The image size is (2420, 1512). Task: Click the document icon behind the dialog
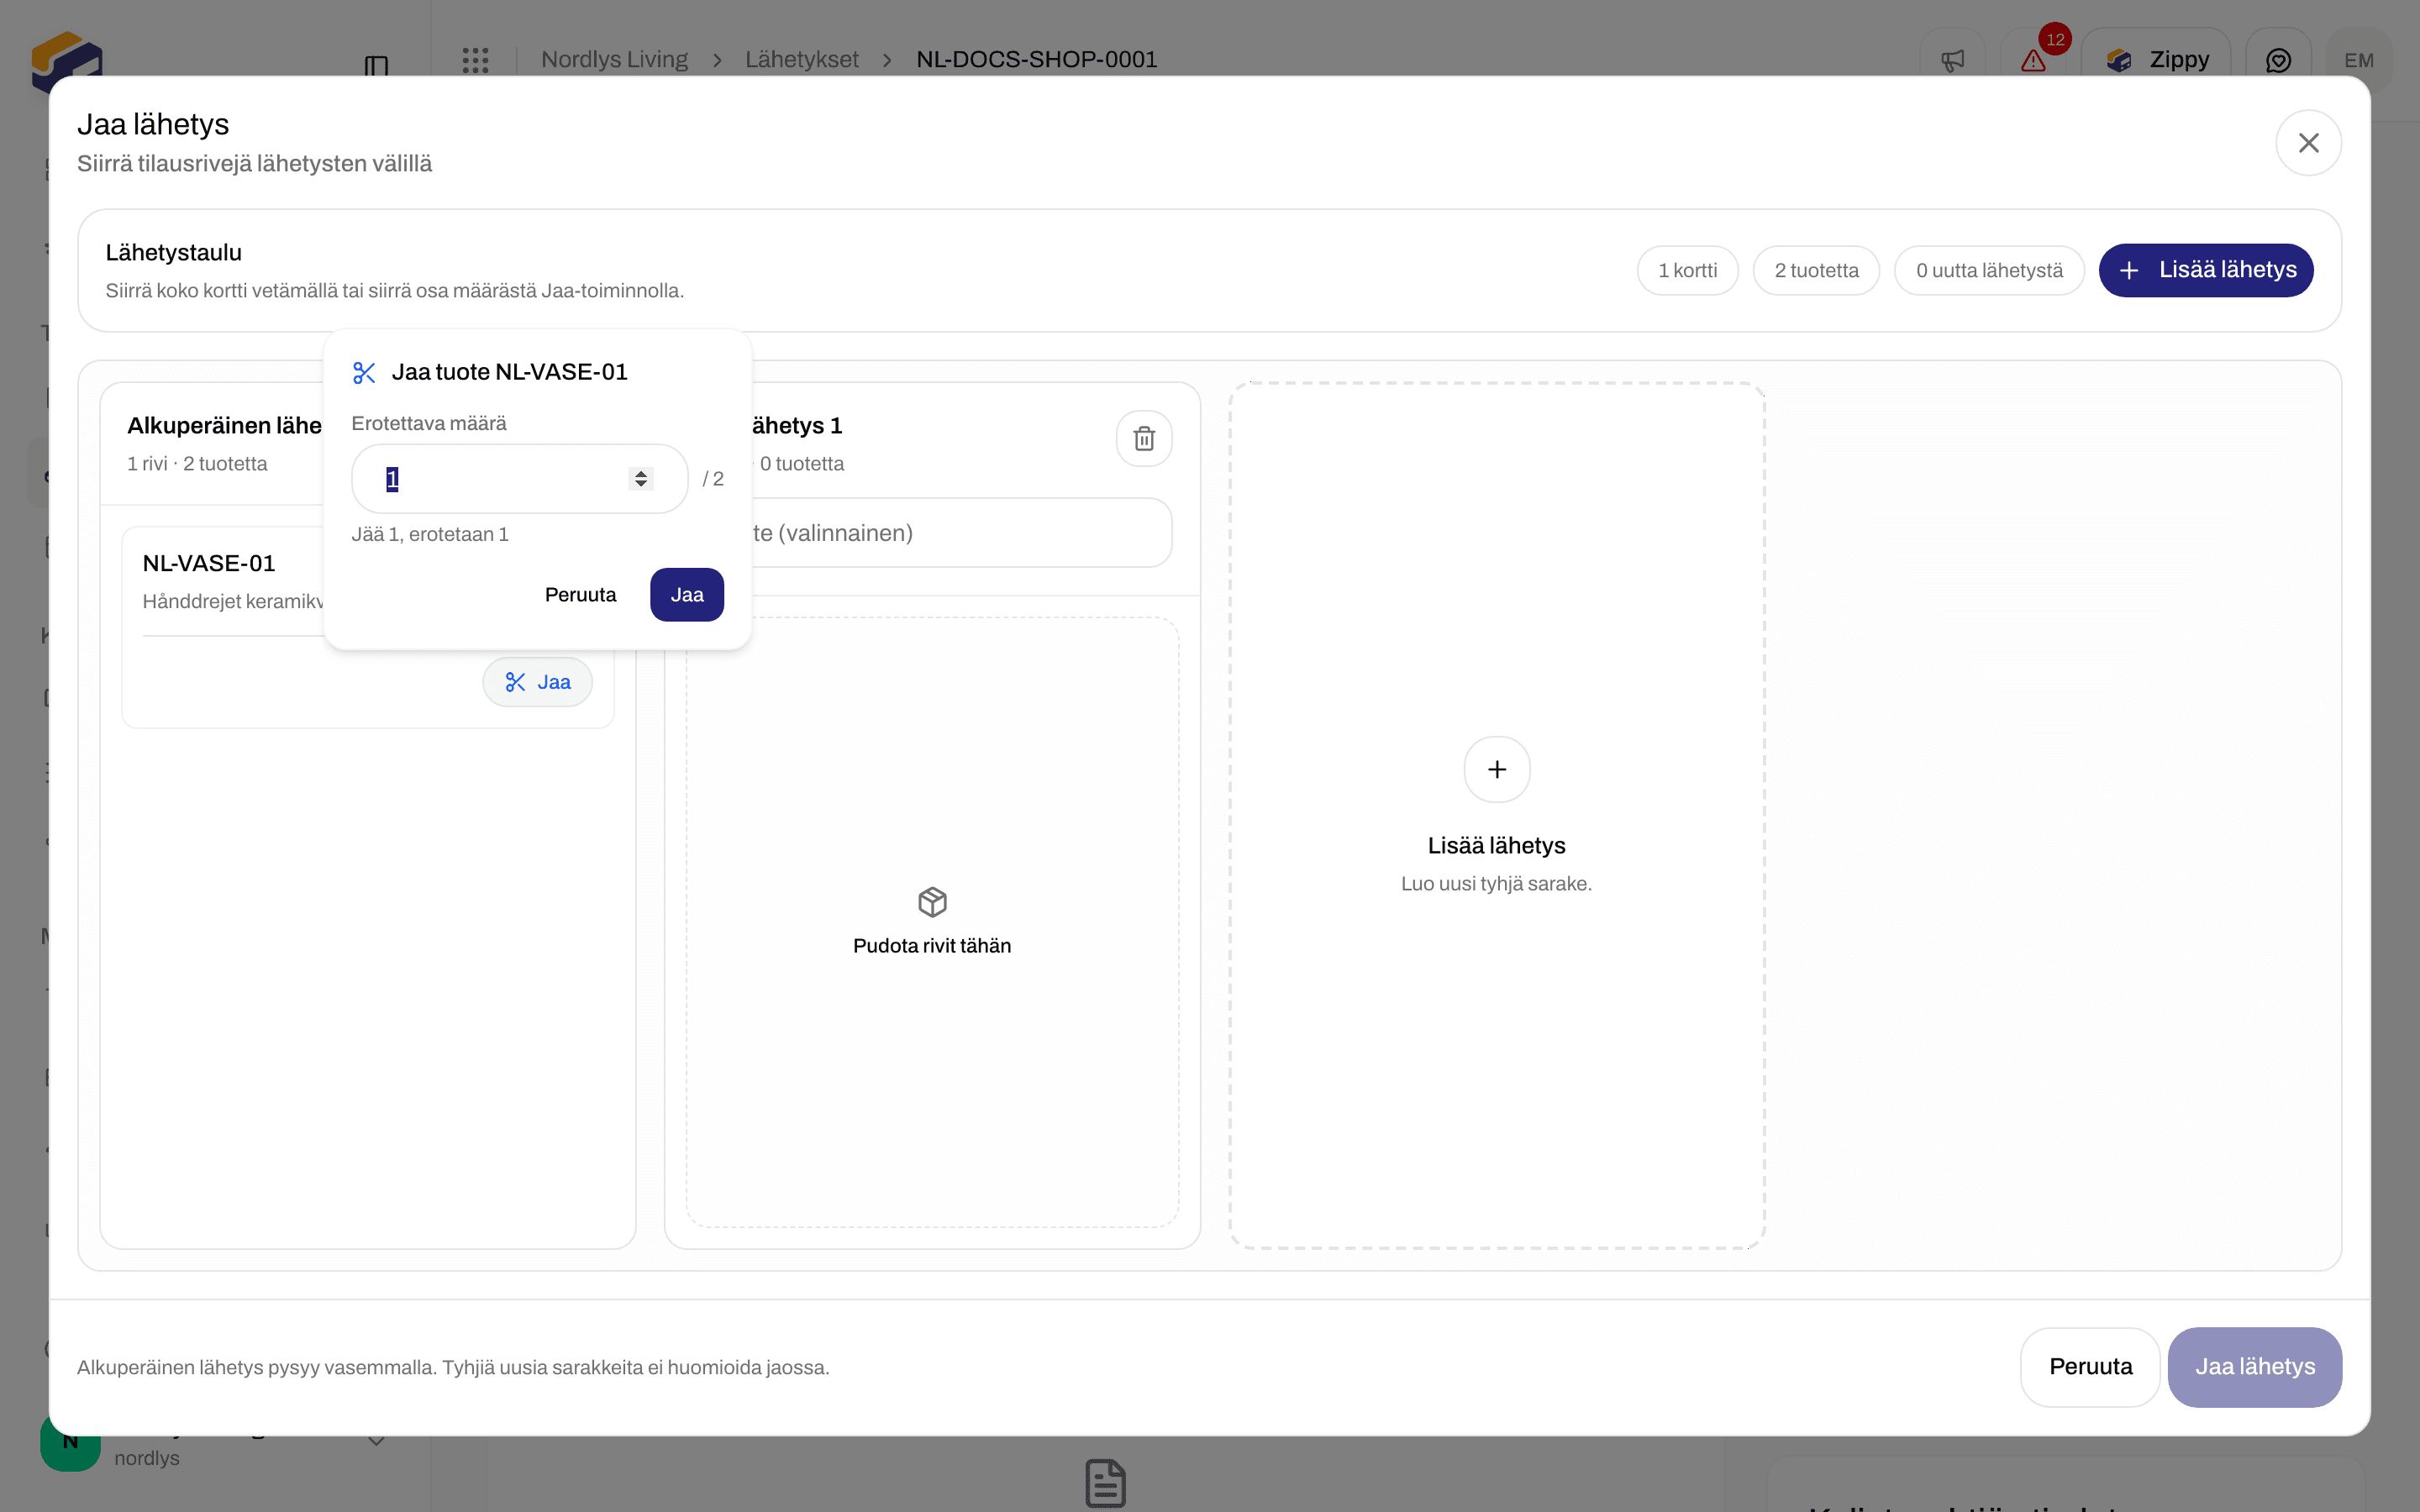coord(1105,1483)
